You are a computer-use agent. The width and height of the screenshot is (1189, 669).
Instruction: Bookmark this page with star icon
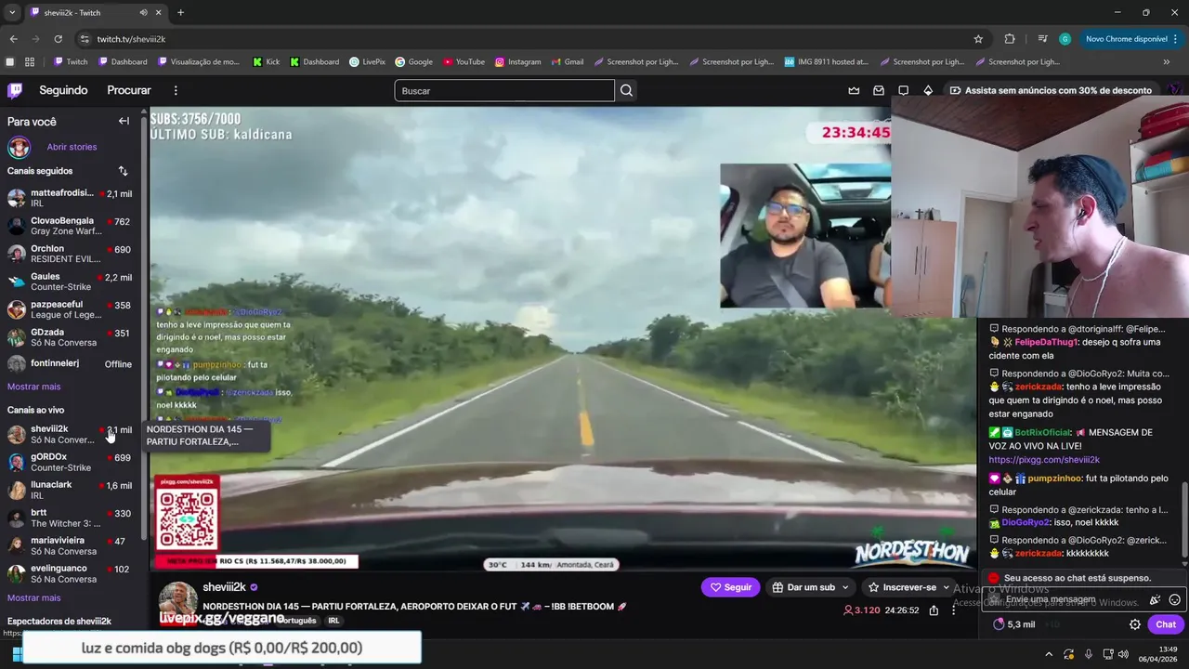click(x=978, y=39)
